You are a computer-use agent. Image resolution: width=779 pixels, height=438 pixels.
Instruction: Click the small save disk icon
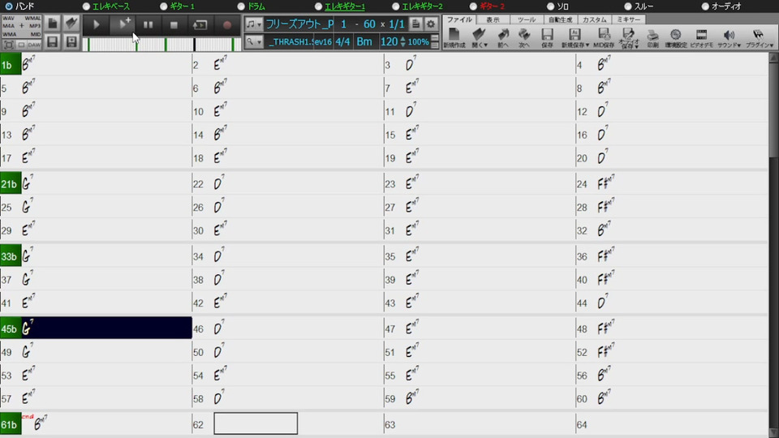click(x=53, y=41)
